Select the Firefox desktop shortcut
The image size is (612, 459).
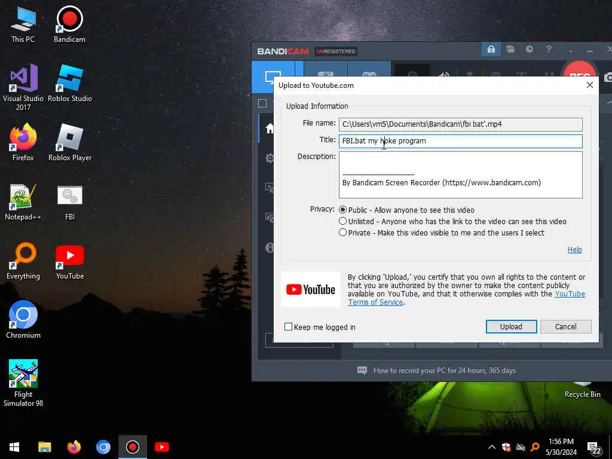[23, 142]
